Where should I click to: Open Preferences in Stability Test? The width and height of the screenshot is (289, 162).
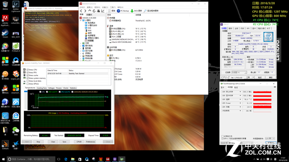coord(90,142)
